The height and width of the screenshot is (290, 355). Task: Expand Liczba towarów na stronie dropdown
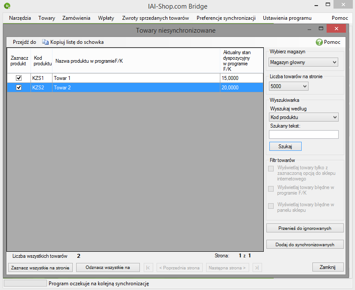[289, 86]
